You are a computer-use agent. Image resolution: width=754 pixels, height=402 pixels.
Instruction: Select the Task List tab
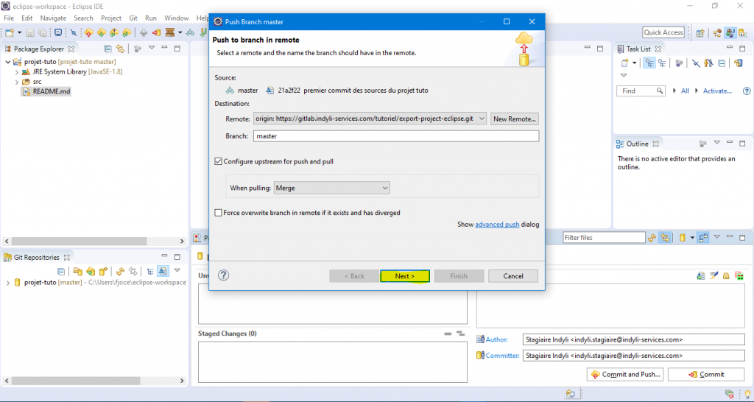[x=638, y=49]
